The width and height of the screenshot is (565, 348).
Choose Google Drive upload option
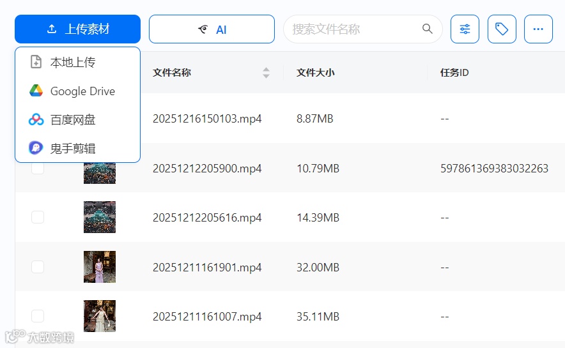click(77, 91)
